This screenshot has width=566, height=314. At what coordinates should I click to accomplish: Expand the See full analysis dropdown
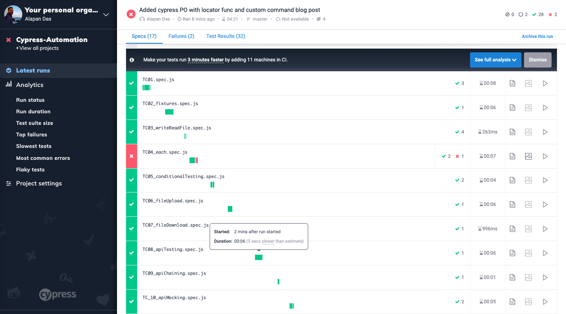click(x=496, y=60)
